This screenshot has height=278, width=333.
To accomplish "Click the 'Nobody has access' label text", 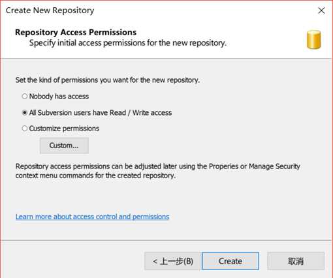I will click(59, 96).
